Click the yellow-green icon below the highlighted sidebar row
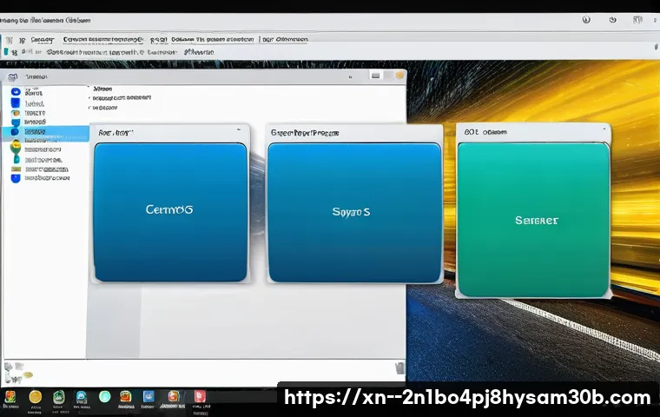This screenshot has height=417, width=660. click(16, 148)
